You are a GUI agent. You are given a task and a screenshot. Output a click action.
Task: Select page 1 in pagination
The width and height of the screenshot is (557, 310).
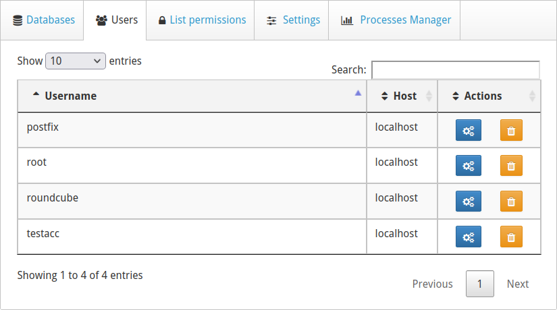point(479,284)
